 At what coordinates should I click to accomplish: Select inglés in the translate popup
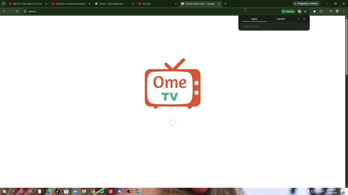coord(254,19)
